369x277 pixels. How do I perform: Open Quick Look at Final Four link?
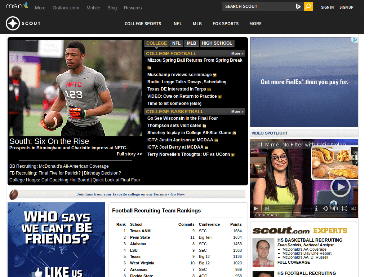116,180
